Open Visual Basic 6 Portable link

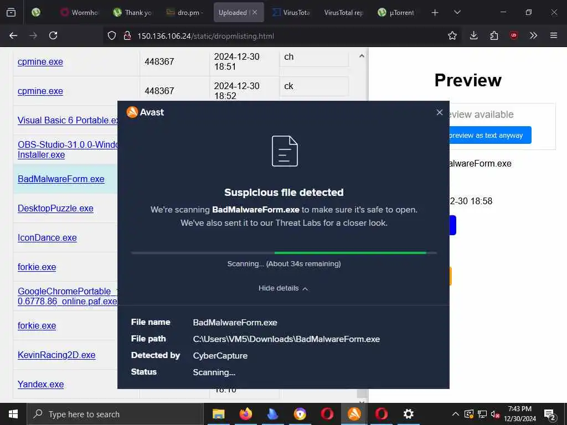(x=68, y=120)
